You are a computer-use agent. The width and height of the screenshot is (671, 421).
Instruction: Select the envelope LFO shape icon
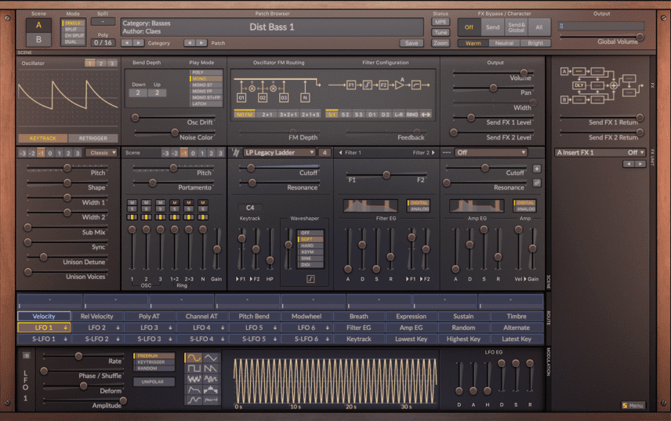(194, 390)
